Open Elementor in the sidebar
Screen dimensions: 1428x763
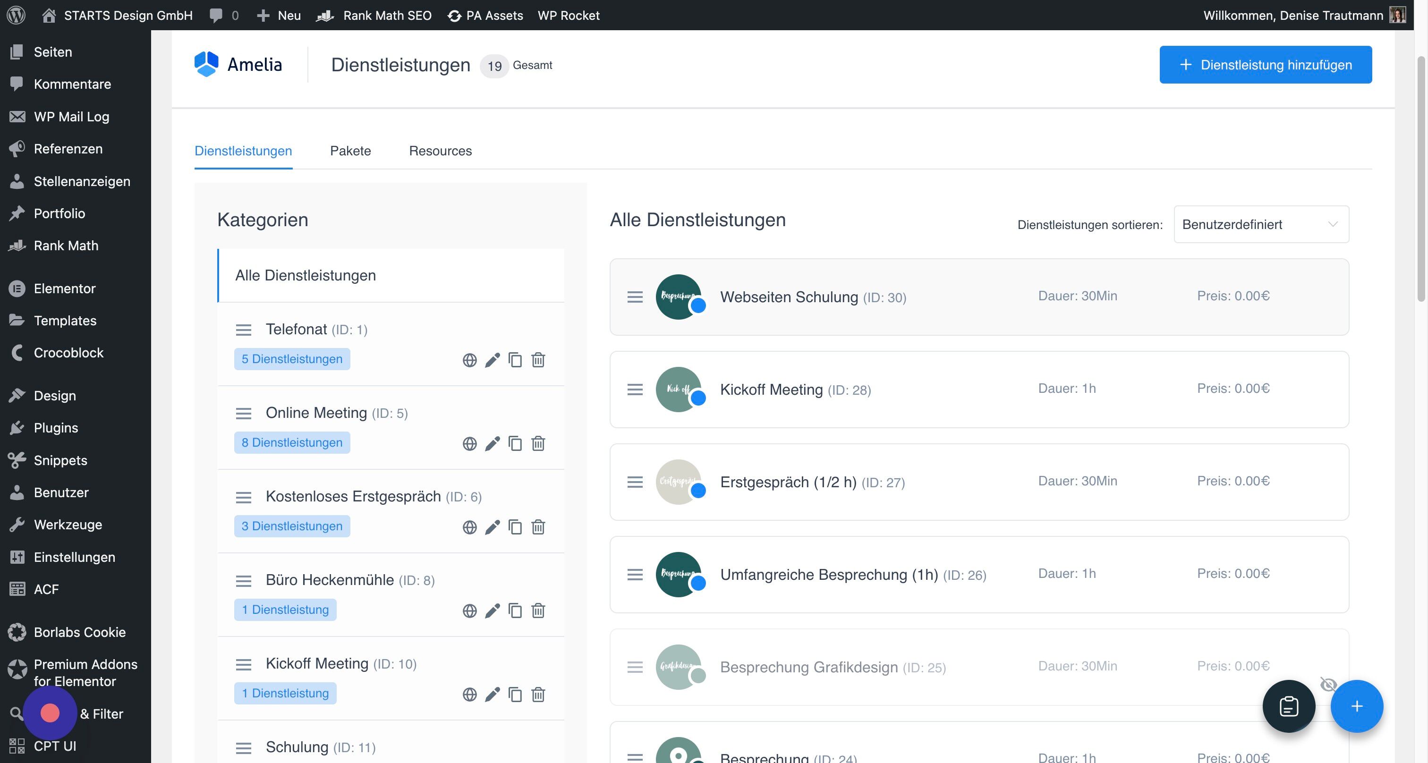(x=64, y=288)
